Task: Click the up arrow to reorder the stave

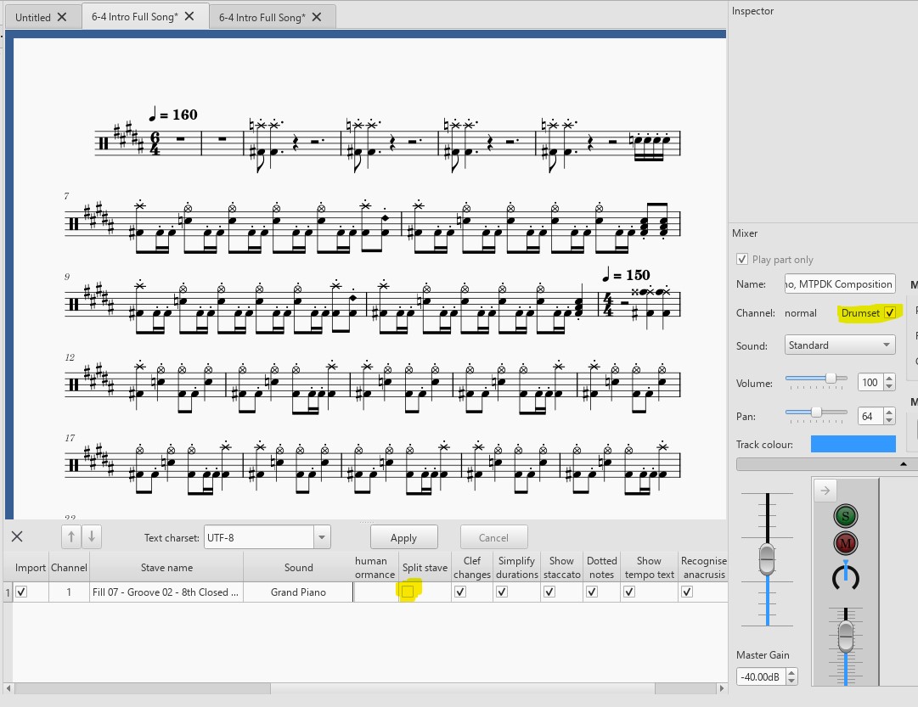Action: click(x=71, y=536)
